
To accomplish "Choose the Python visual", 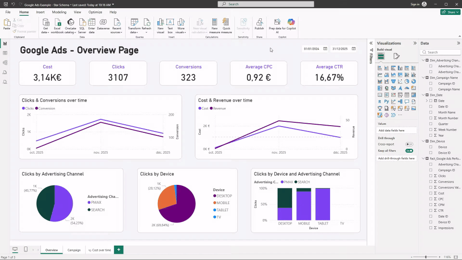I will (x=386, y=102).
